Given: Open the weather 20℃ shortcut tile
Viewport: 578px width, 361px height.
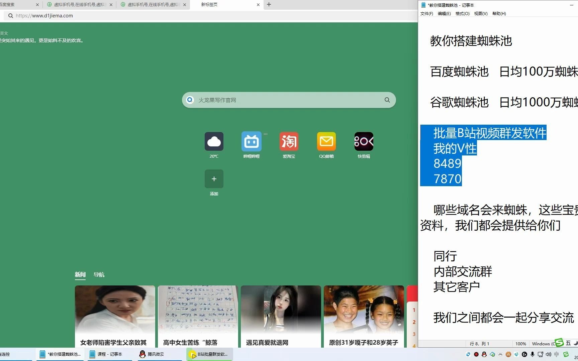Looking at the screenshot, I should tap(214, 141).
